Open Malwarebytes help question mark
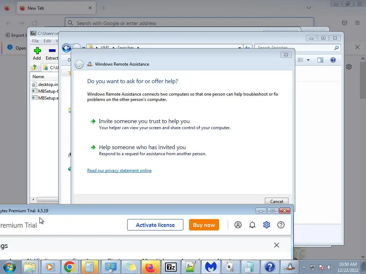This screenshot has height=274, width=366. point(281,225)
